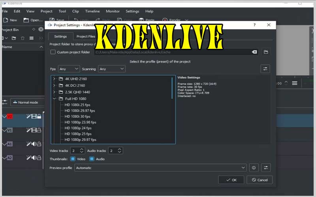Toggle Video thumbnails checkbox
The width and height of the screenshot is (316, 197).
point(73,159)
